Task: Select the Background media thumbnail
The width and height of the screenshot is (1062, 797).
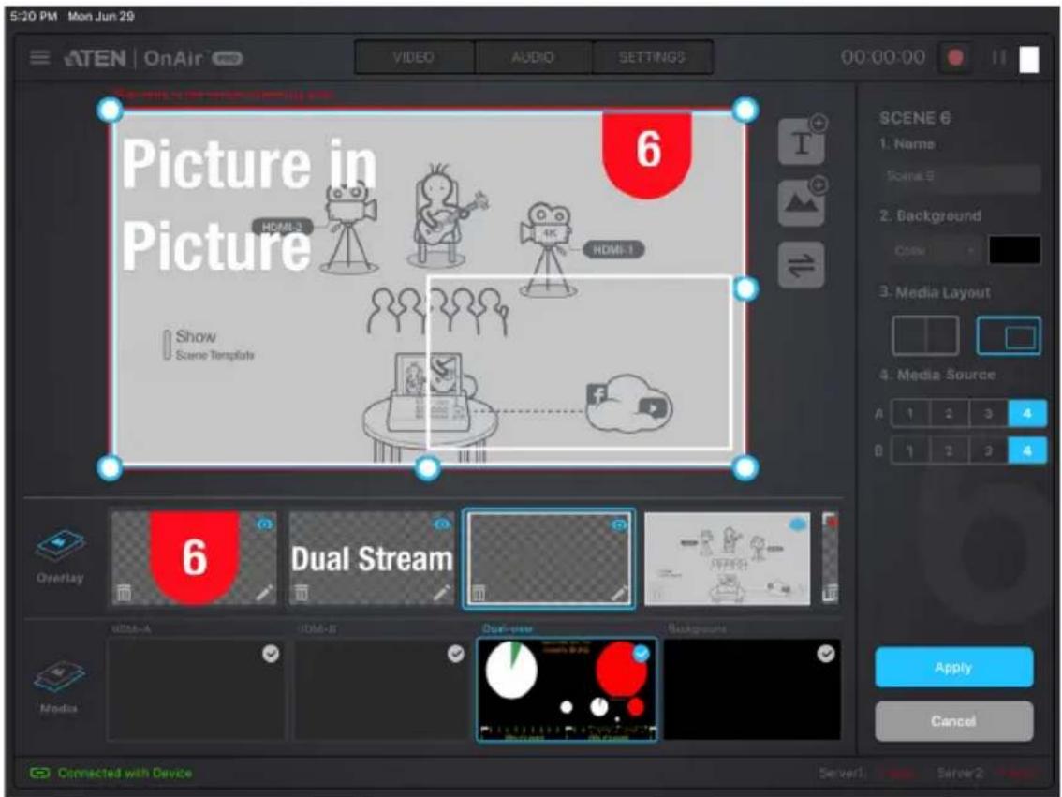Action: coord(752,689)
